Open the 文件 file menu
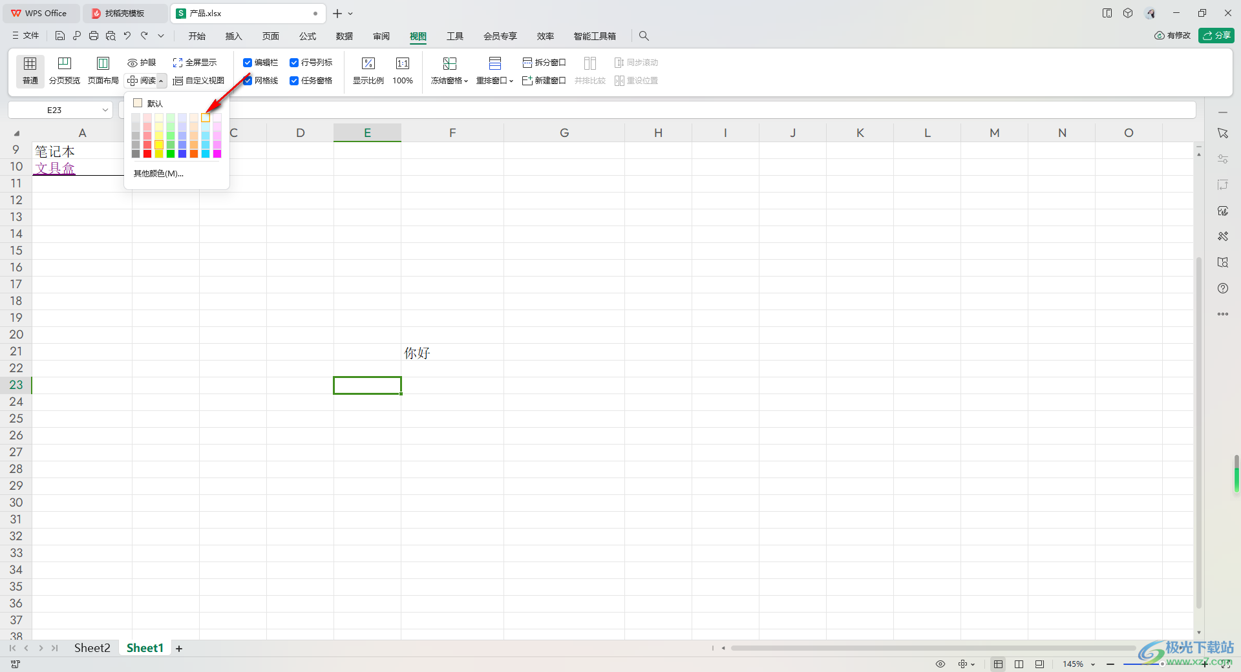The height and width of the screenshot is (672, 1241). click(26, 36)
